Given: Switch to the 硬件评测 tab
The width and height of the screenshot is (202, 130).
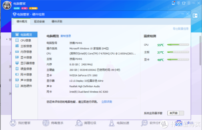Looking at the screenshot, I should (57, 21).
